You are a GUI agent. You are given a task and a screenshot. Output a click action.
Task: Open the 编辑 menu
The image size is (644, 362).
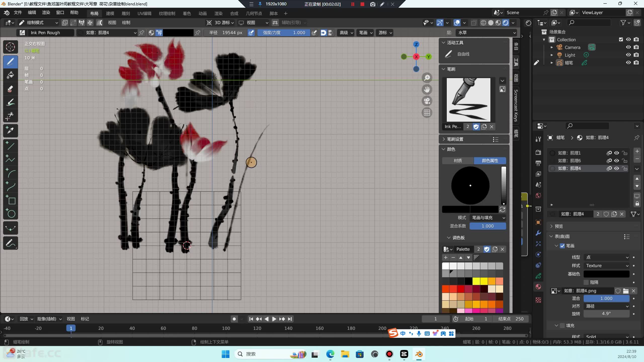coord(32,13)
